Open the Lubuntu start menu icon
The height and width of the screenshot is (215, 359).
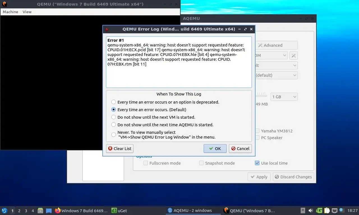(4, 211)
